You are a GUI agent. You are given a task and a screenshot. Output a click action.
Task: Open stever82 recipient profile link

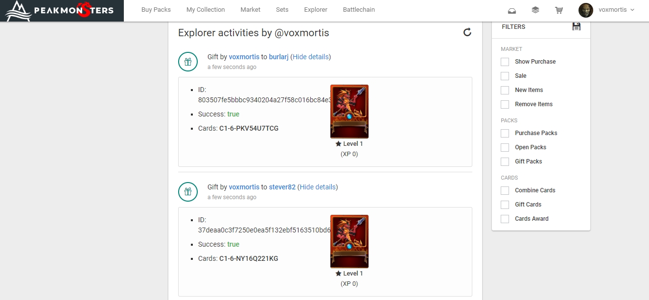282,187
